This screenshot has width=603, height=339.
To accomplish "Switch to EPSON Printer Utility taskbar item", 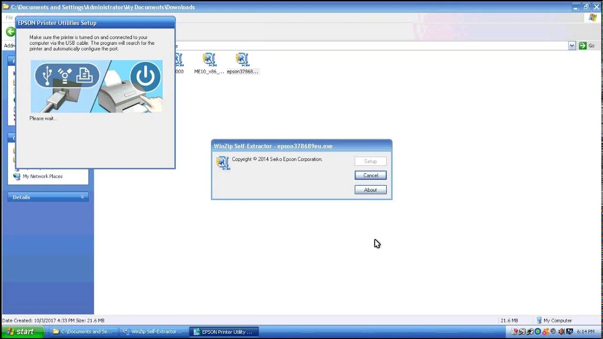I will point(224,331).
